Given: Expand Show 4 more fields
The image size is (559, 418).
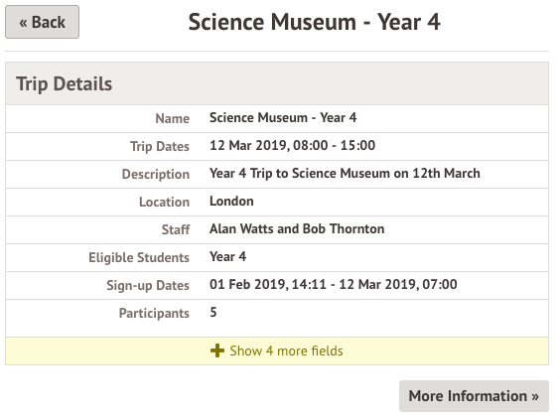Looking at the screenshot, I should pos(277,351).
